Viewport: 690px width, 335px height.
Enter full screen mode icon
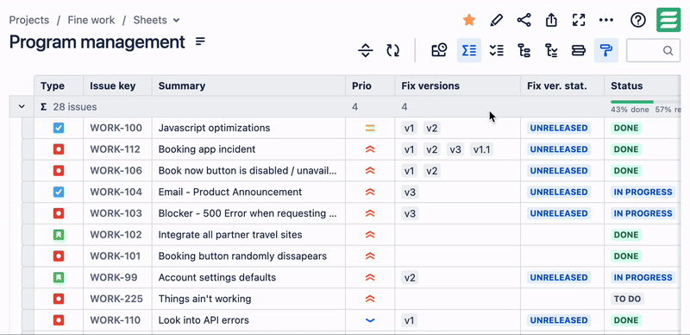click(x=579, y=20)
